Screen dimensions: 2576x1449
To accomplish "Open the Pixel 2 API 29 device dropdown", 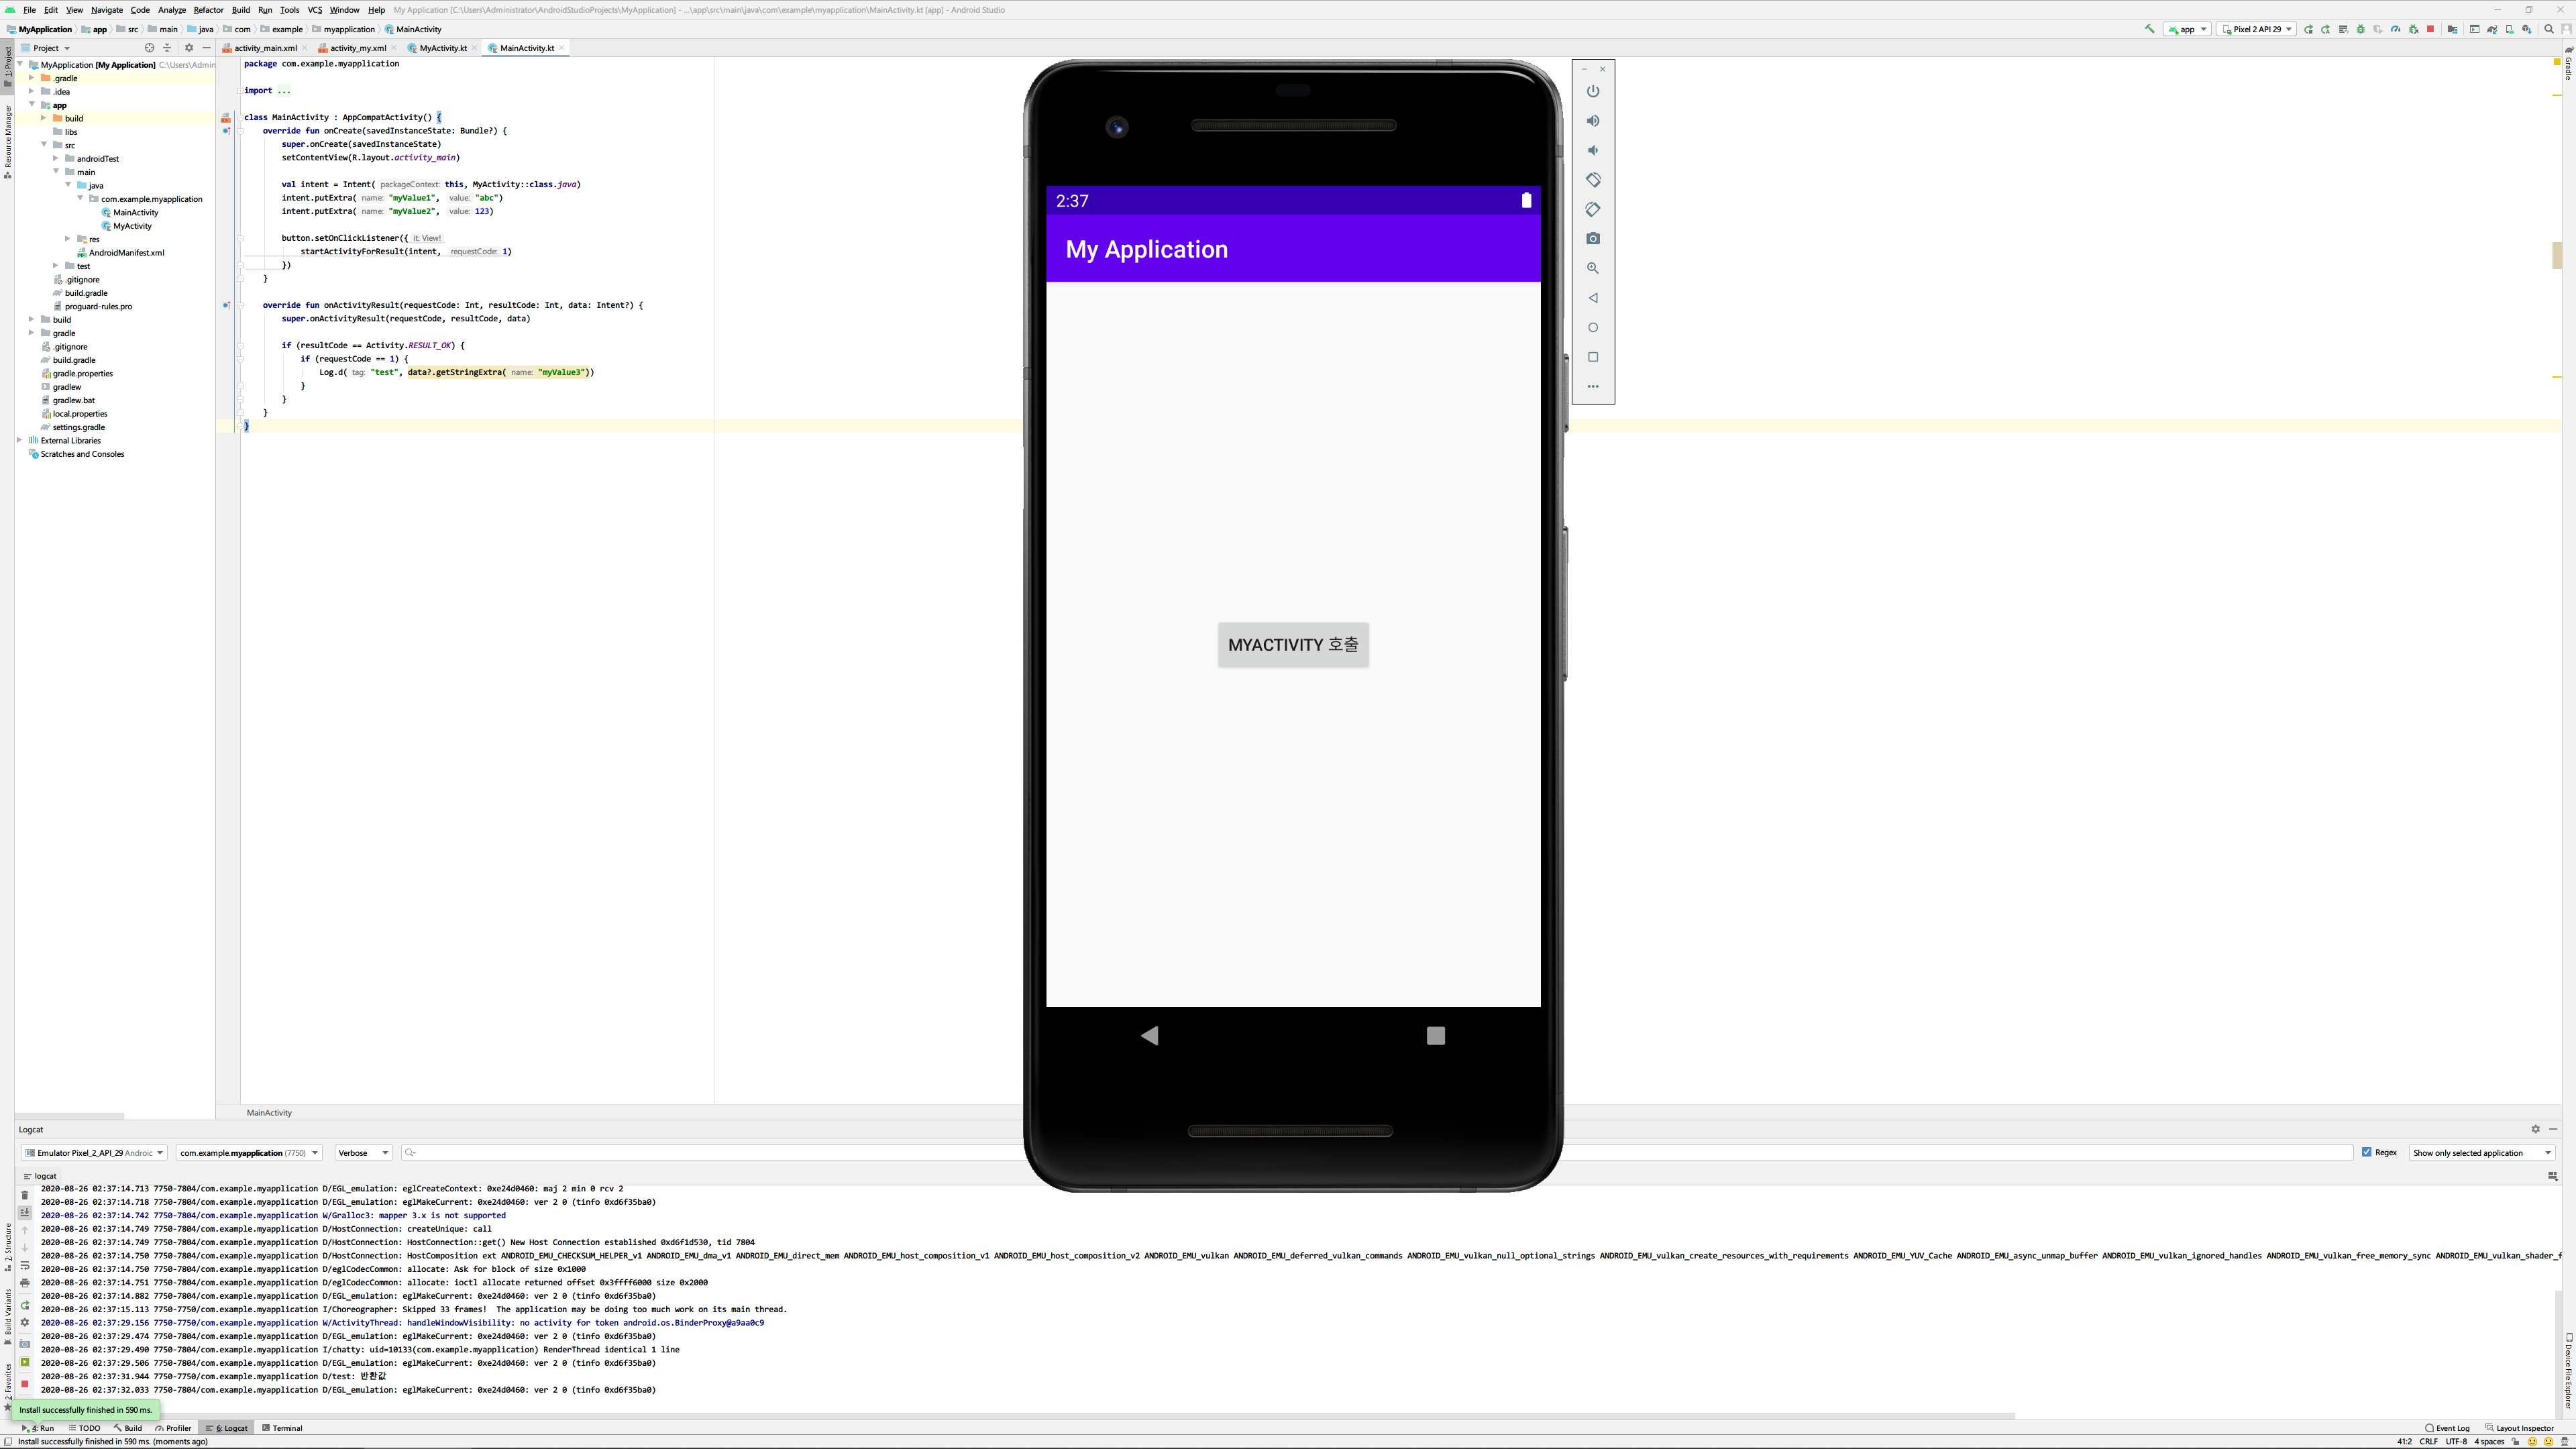I will pos(2256,29).
